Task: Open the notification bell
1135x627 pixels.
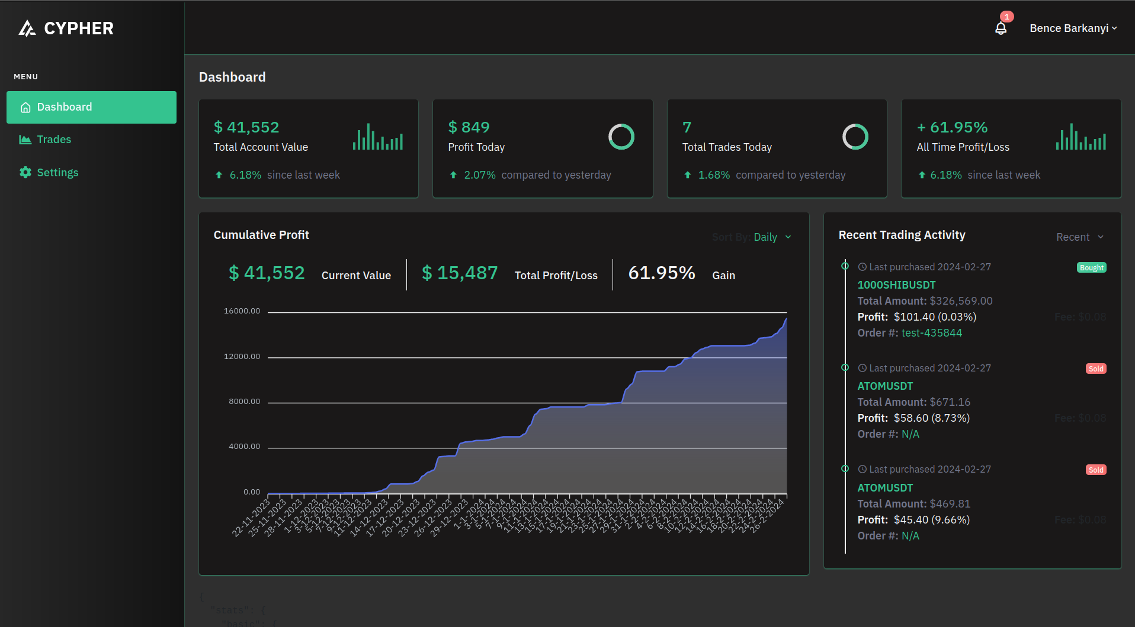Action: click(x=1001, y=28)
